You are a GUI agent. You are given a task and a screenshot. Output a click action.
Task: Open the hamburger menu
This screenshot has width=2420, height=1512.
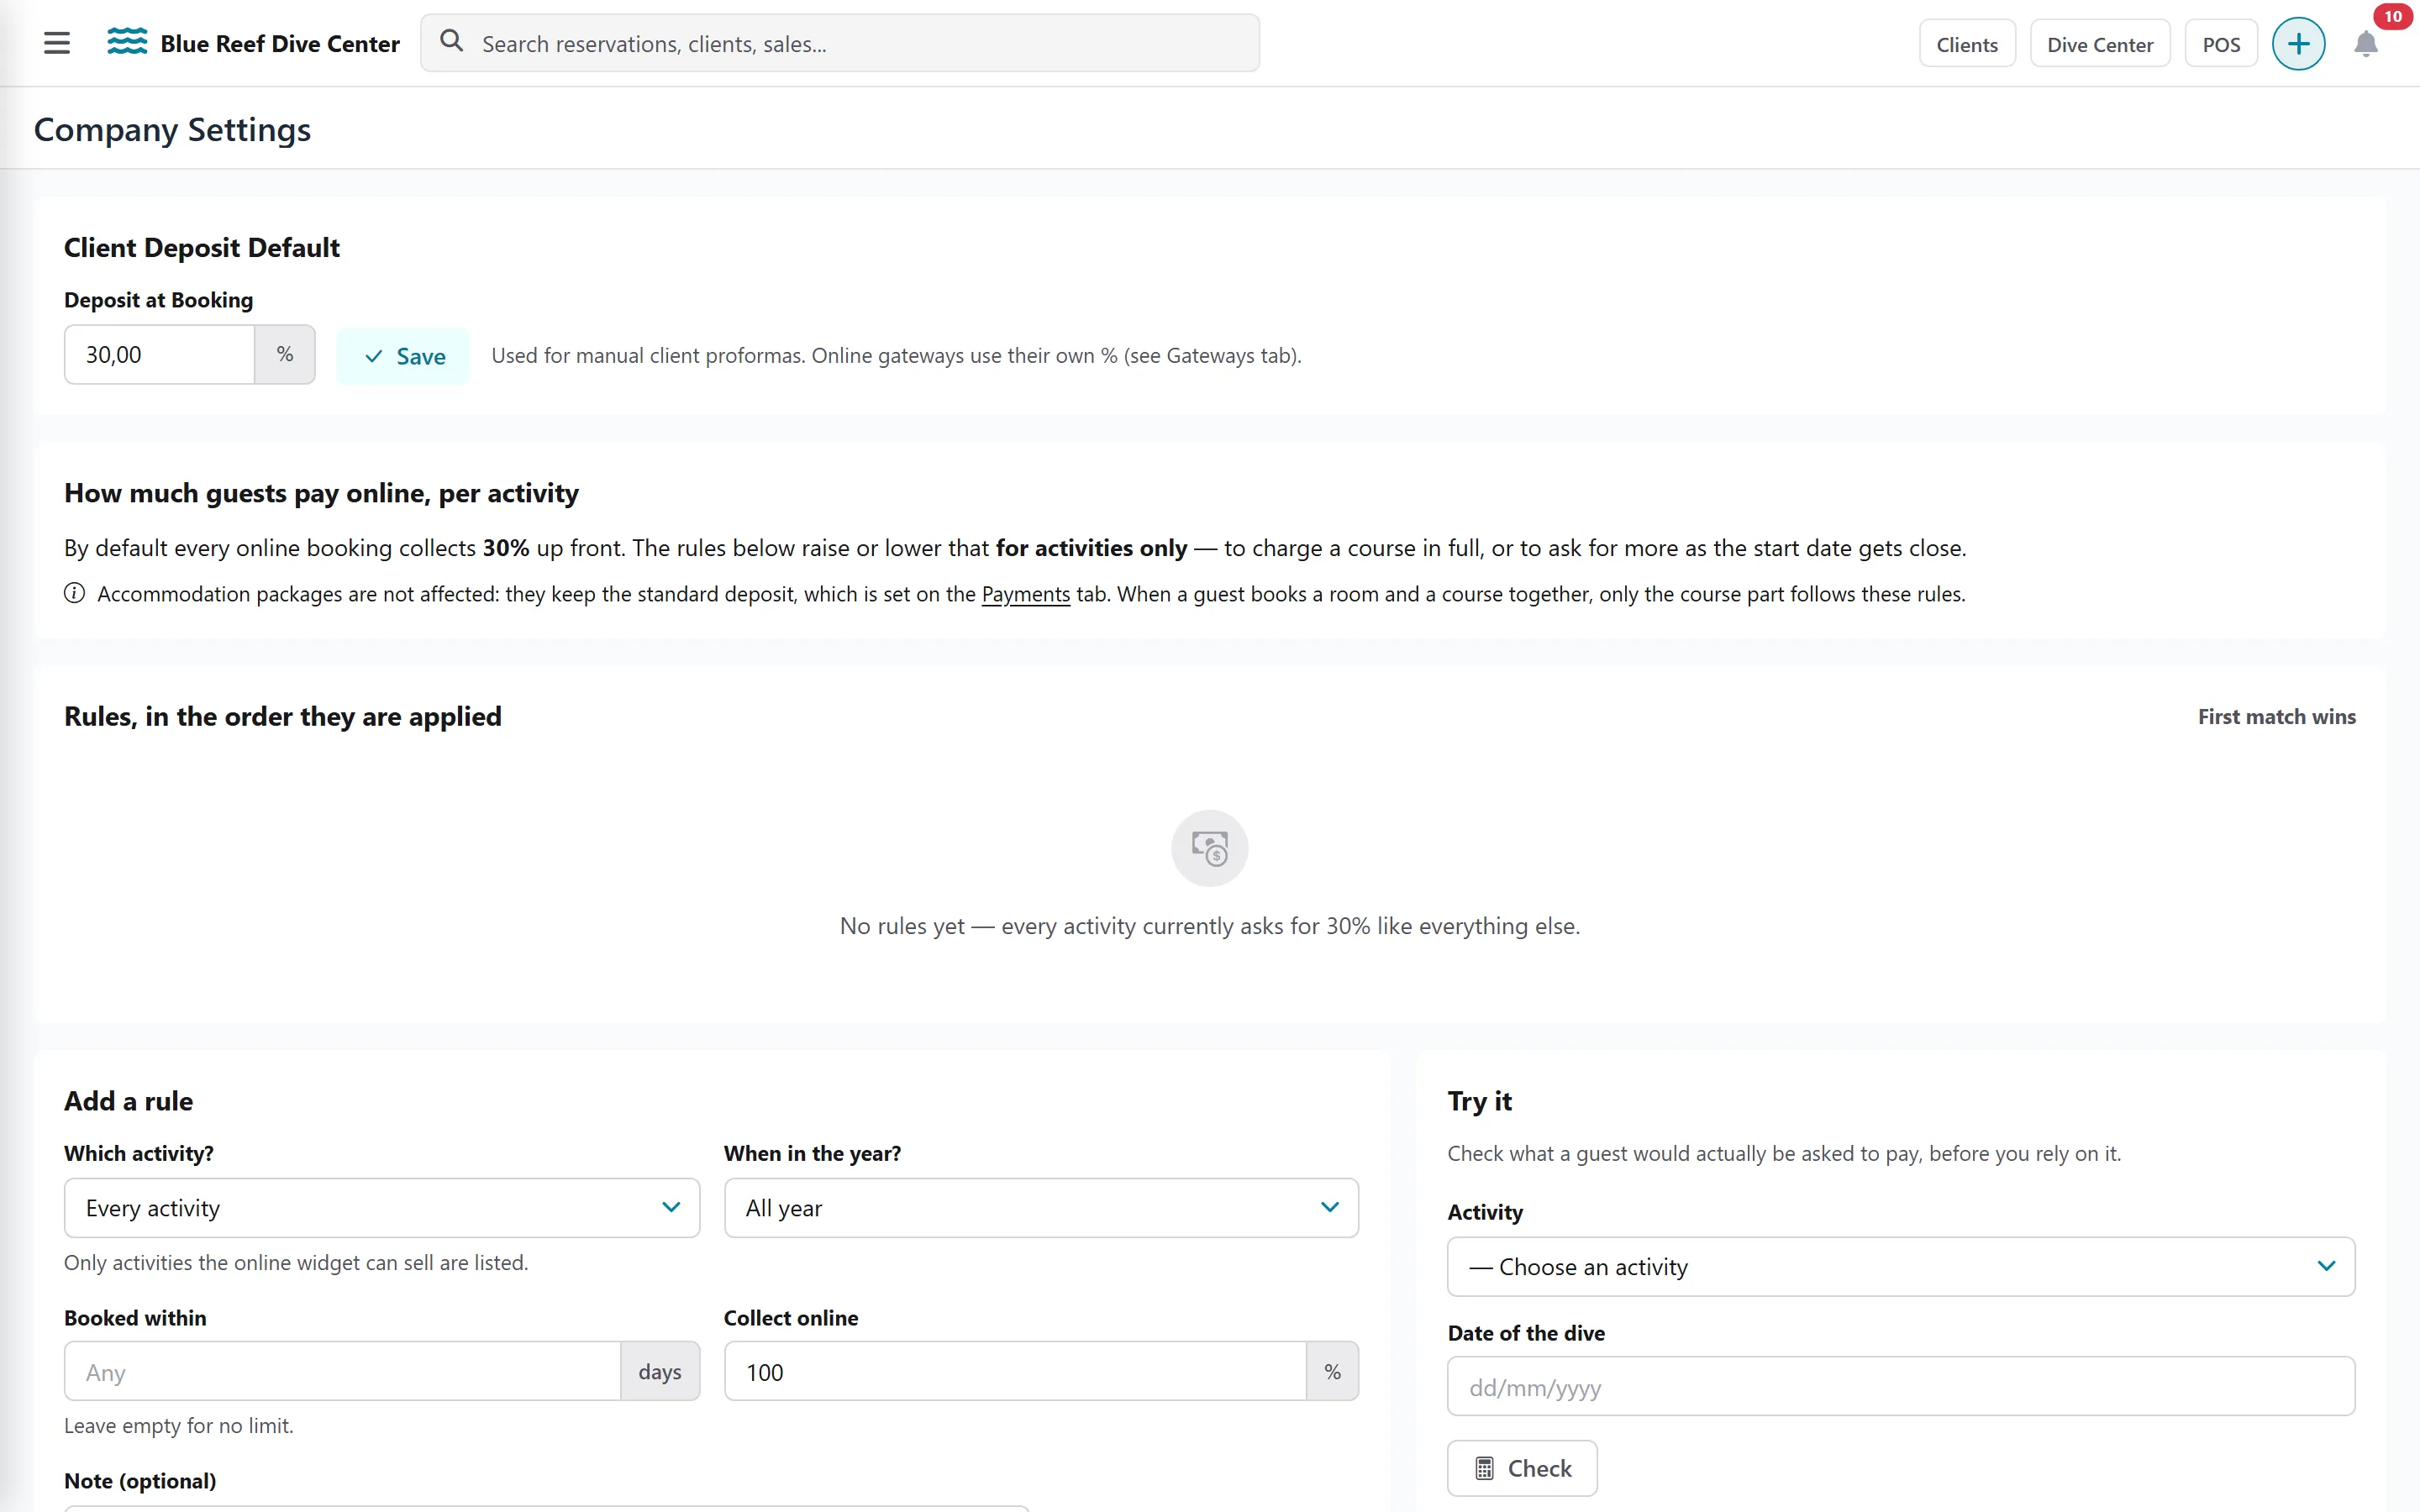click(x=57, y=43)
